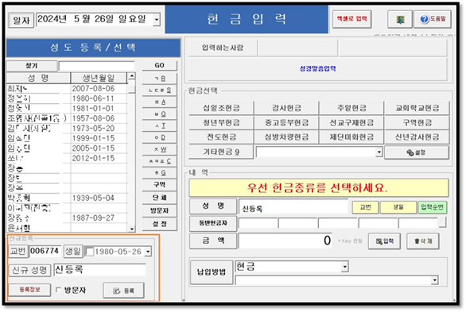Select the 감사헌금 offering type
The height and width of the screenshot is (312, 466).
[x=286, y=108]
